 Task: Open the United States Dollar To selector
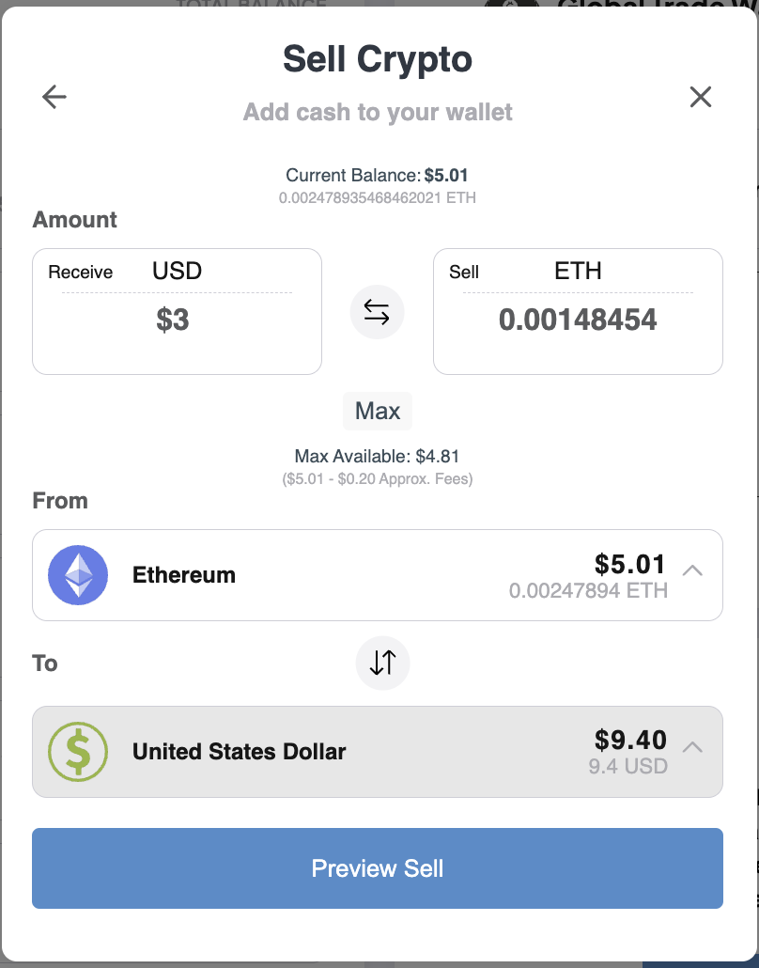point(378,751)
